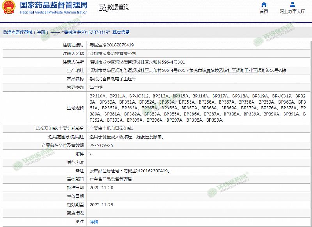The width and height of the screenshot is (312, 227).
Task: Click the approval date 2020-11-30
Action: pos(101,188)
